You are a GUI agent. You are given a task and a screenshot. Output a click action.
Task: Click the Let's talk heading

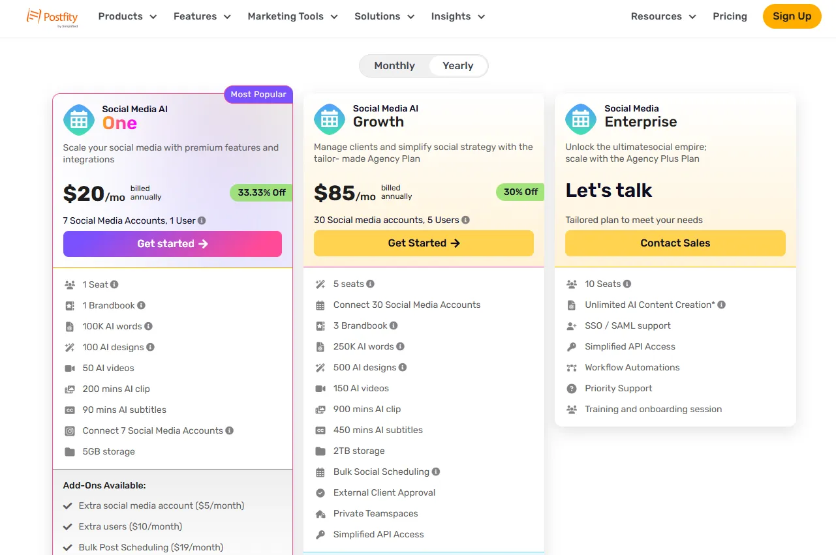tap(609, 190)
